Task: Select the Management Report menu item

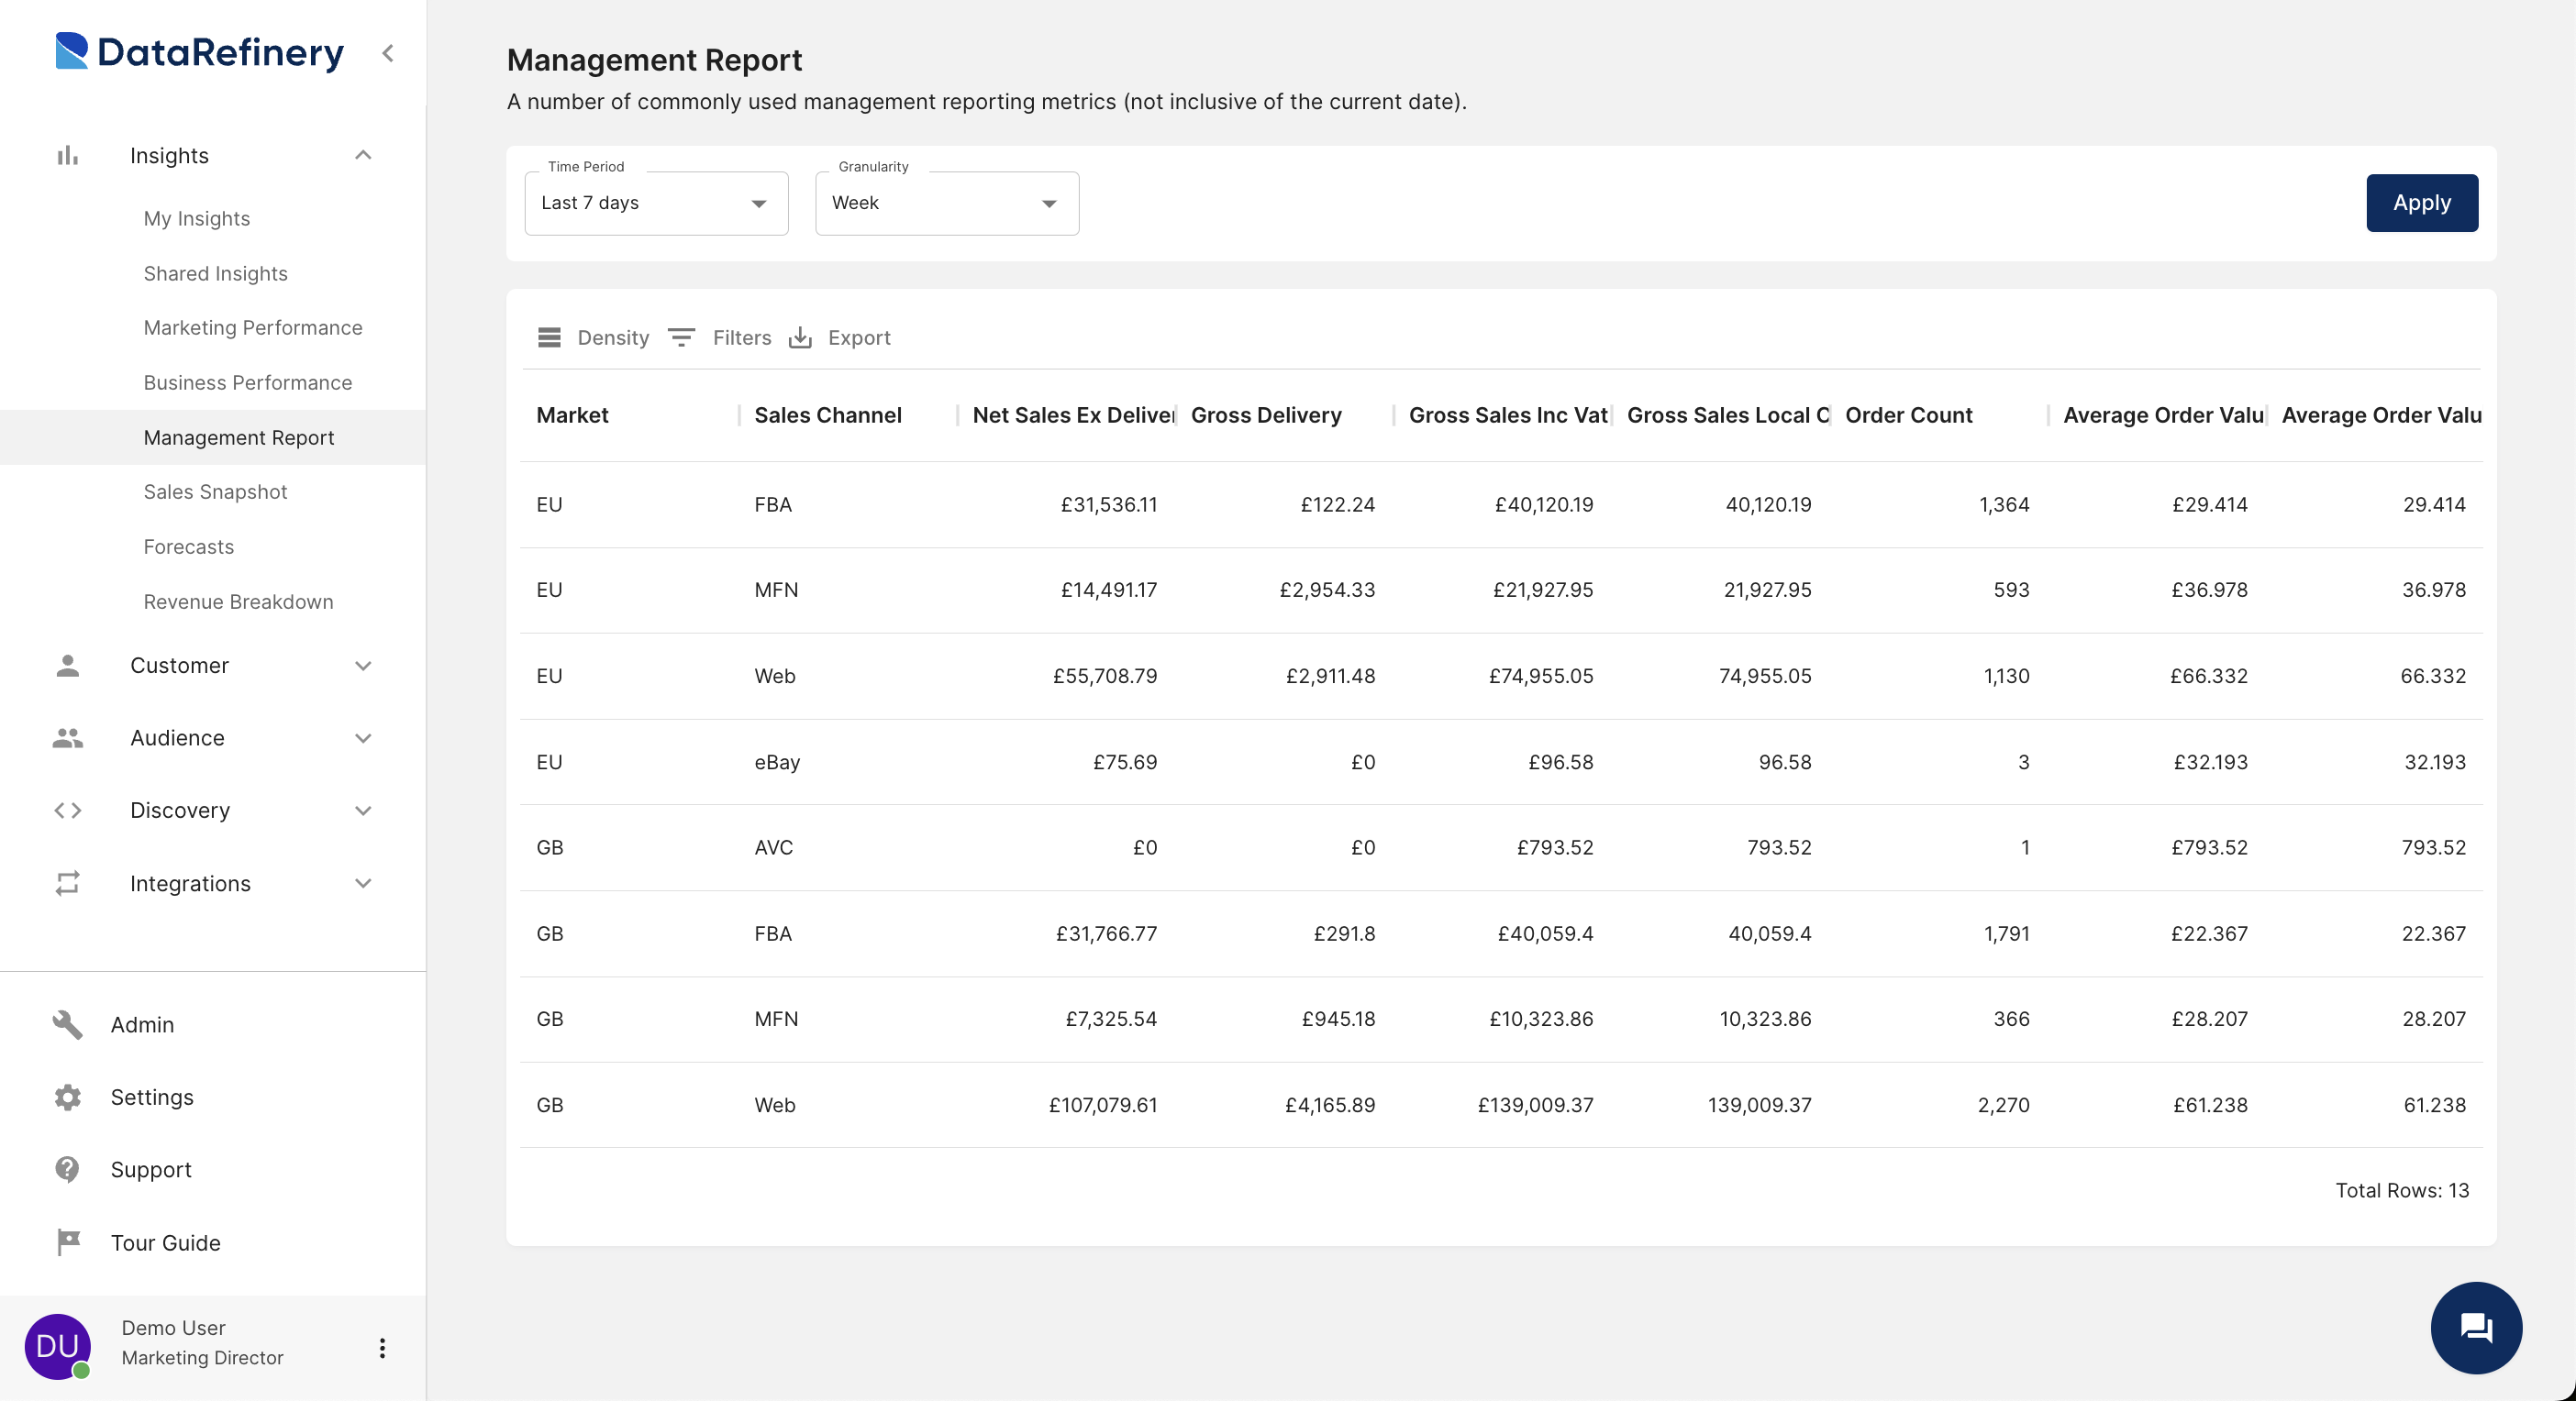Action: (239, 436)
